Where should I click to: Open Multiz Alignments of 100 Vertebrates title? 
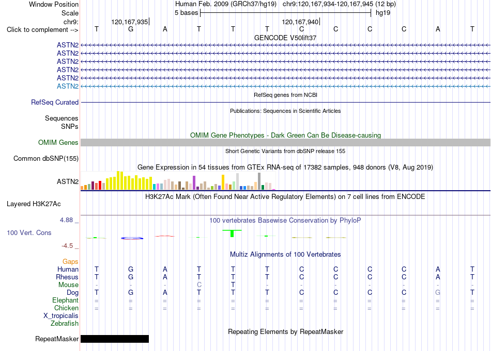(285, 255)
